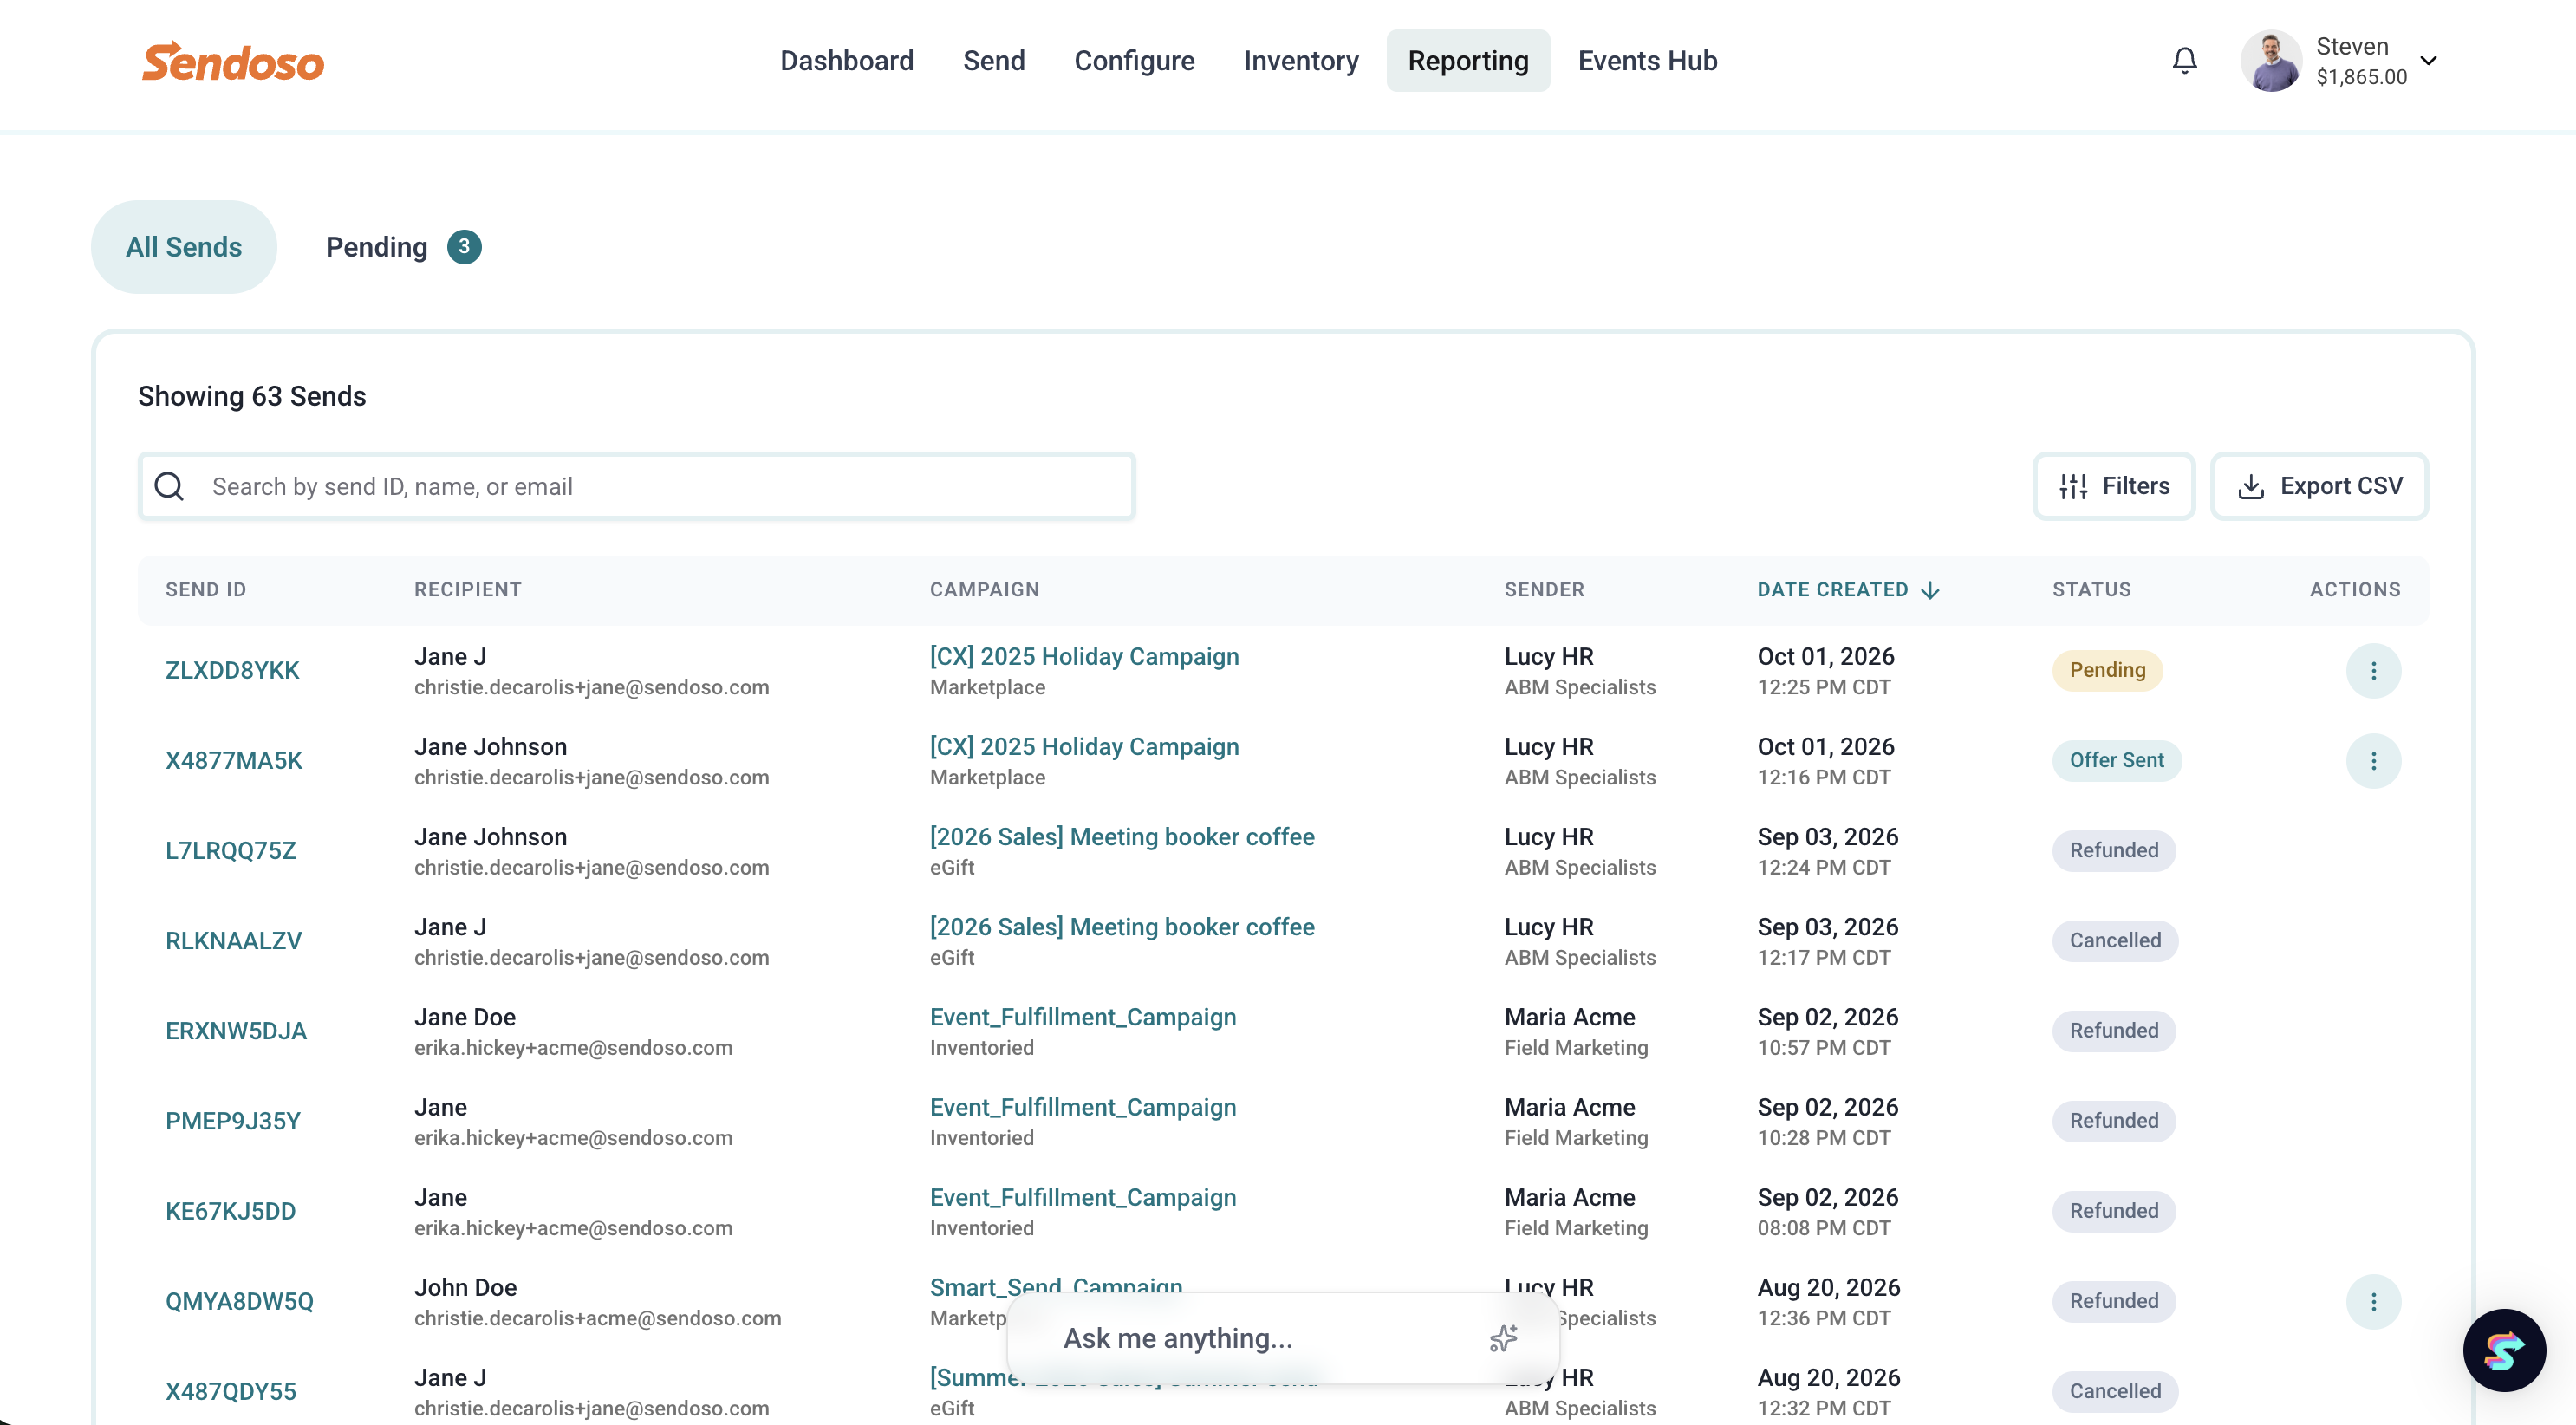
Task: Open Inventory in the navigation
Action: pos(1300,61)
